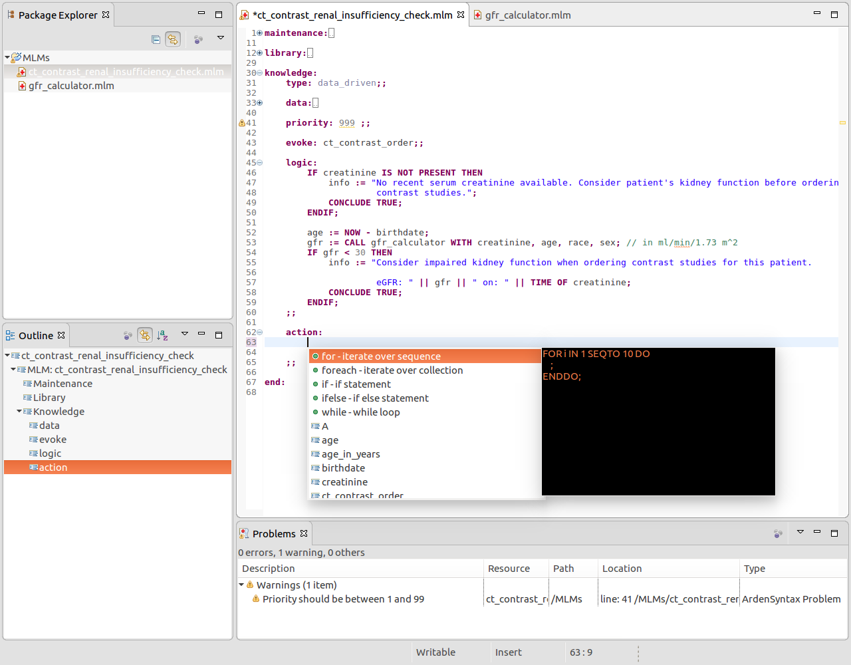This screenshot has width=851, height=665.
Task: Sort problems by Location column
Action: 669,569
